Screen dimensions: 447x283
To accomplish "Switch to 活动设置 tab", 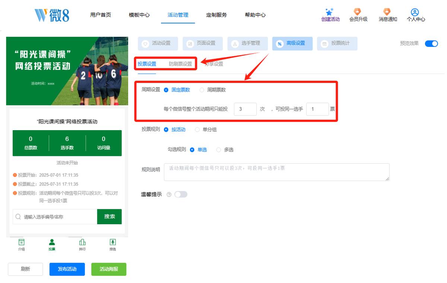I will coord(158,44).
